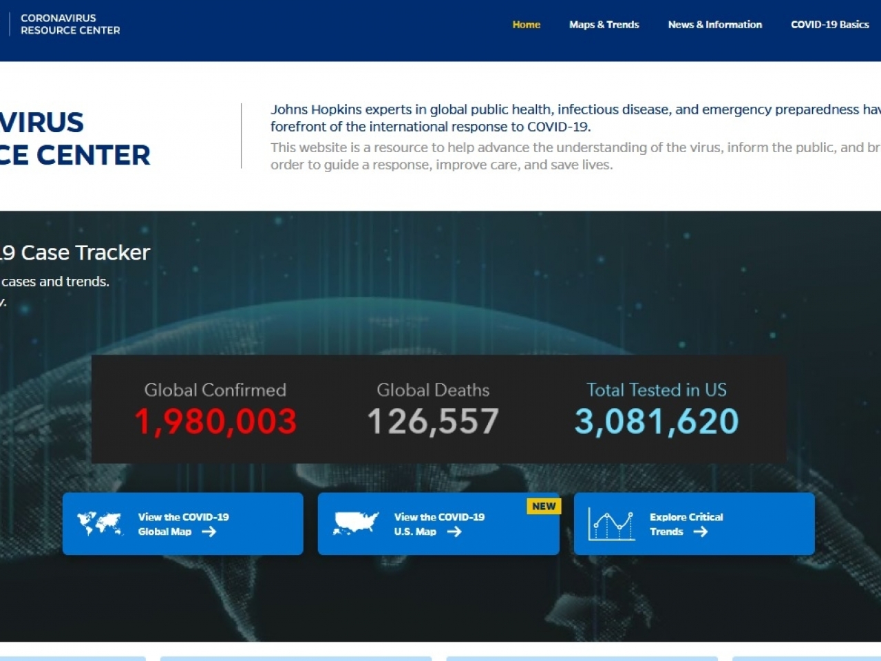Click the arrow next to Trends

[x=700, y=532]
